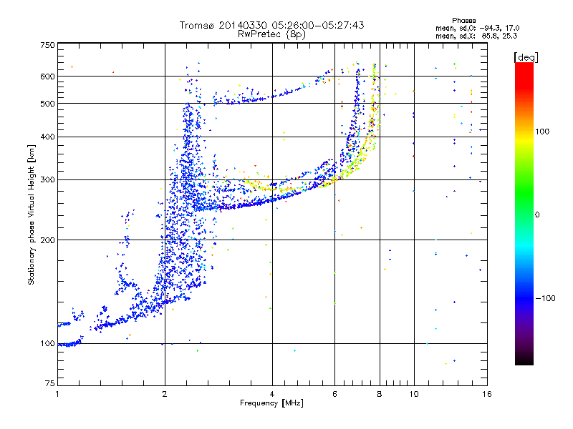The height and width of the screenshot is (429, 573).
Task: Click the x-axis label "Frequency [MHz]"
Action: tap(271, 403)
